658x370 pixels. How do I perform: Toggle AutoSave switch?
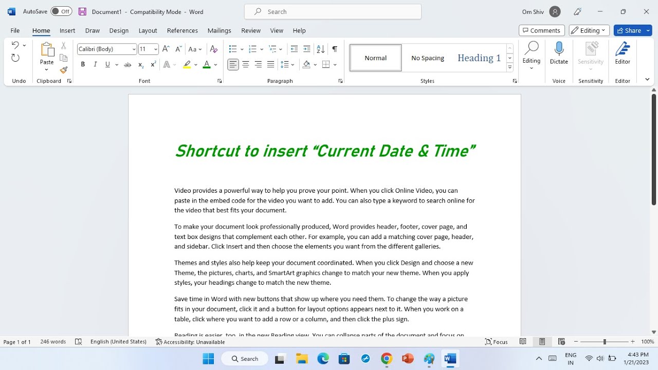61,11
